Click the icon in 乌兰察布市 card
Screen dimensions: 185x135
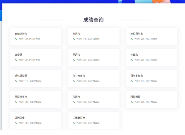click(x=74, y=81)
